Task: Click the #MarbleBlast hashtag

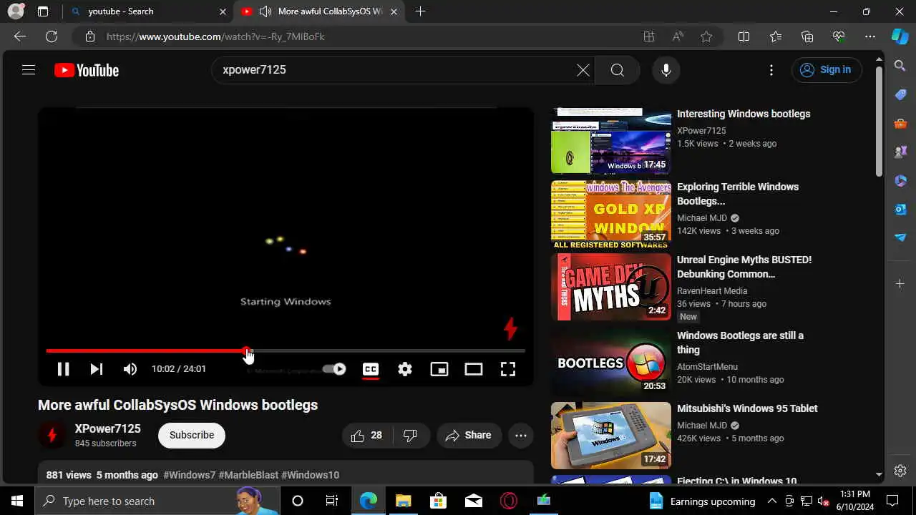Action: click(x=248, y=475)
